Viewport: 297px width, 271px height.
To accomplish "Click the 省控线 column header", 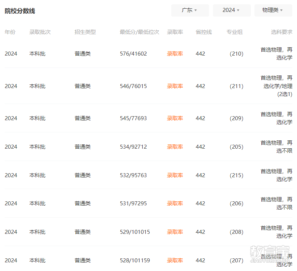I will click(x=204, y=32).
